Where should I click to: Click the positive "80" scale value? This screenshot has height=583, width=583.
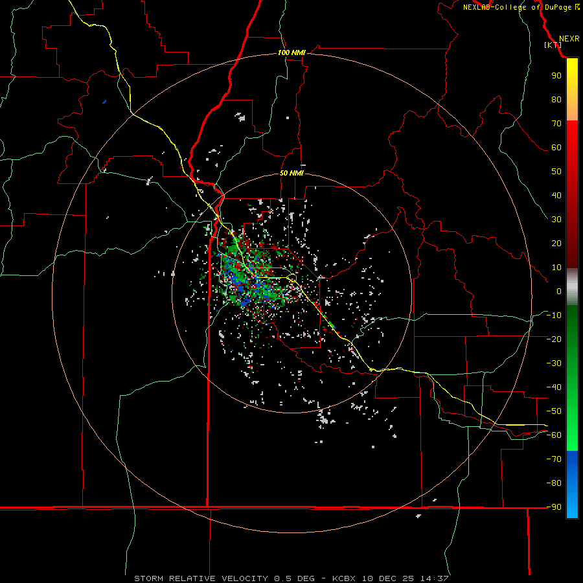pyautogui.click(x=556, y=99)
